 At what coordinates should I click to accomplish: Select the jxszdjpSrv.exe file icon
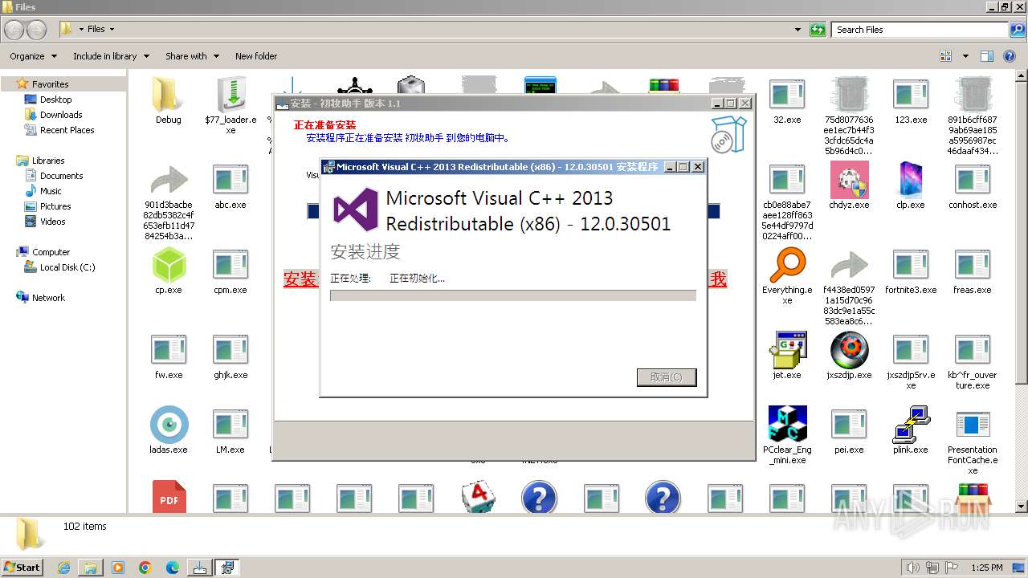(911, 350)
